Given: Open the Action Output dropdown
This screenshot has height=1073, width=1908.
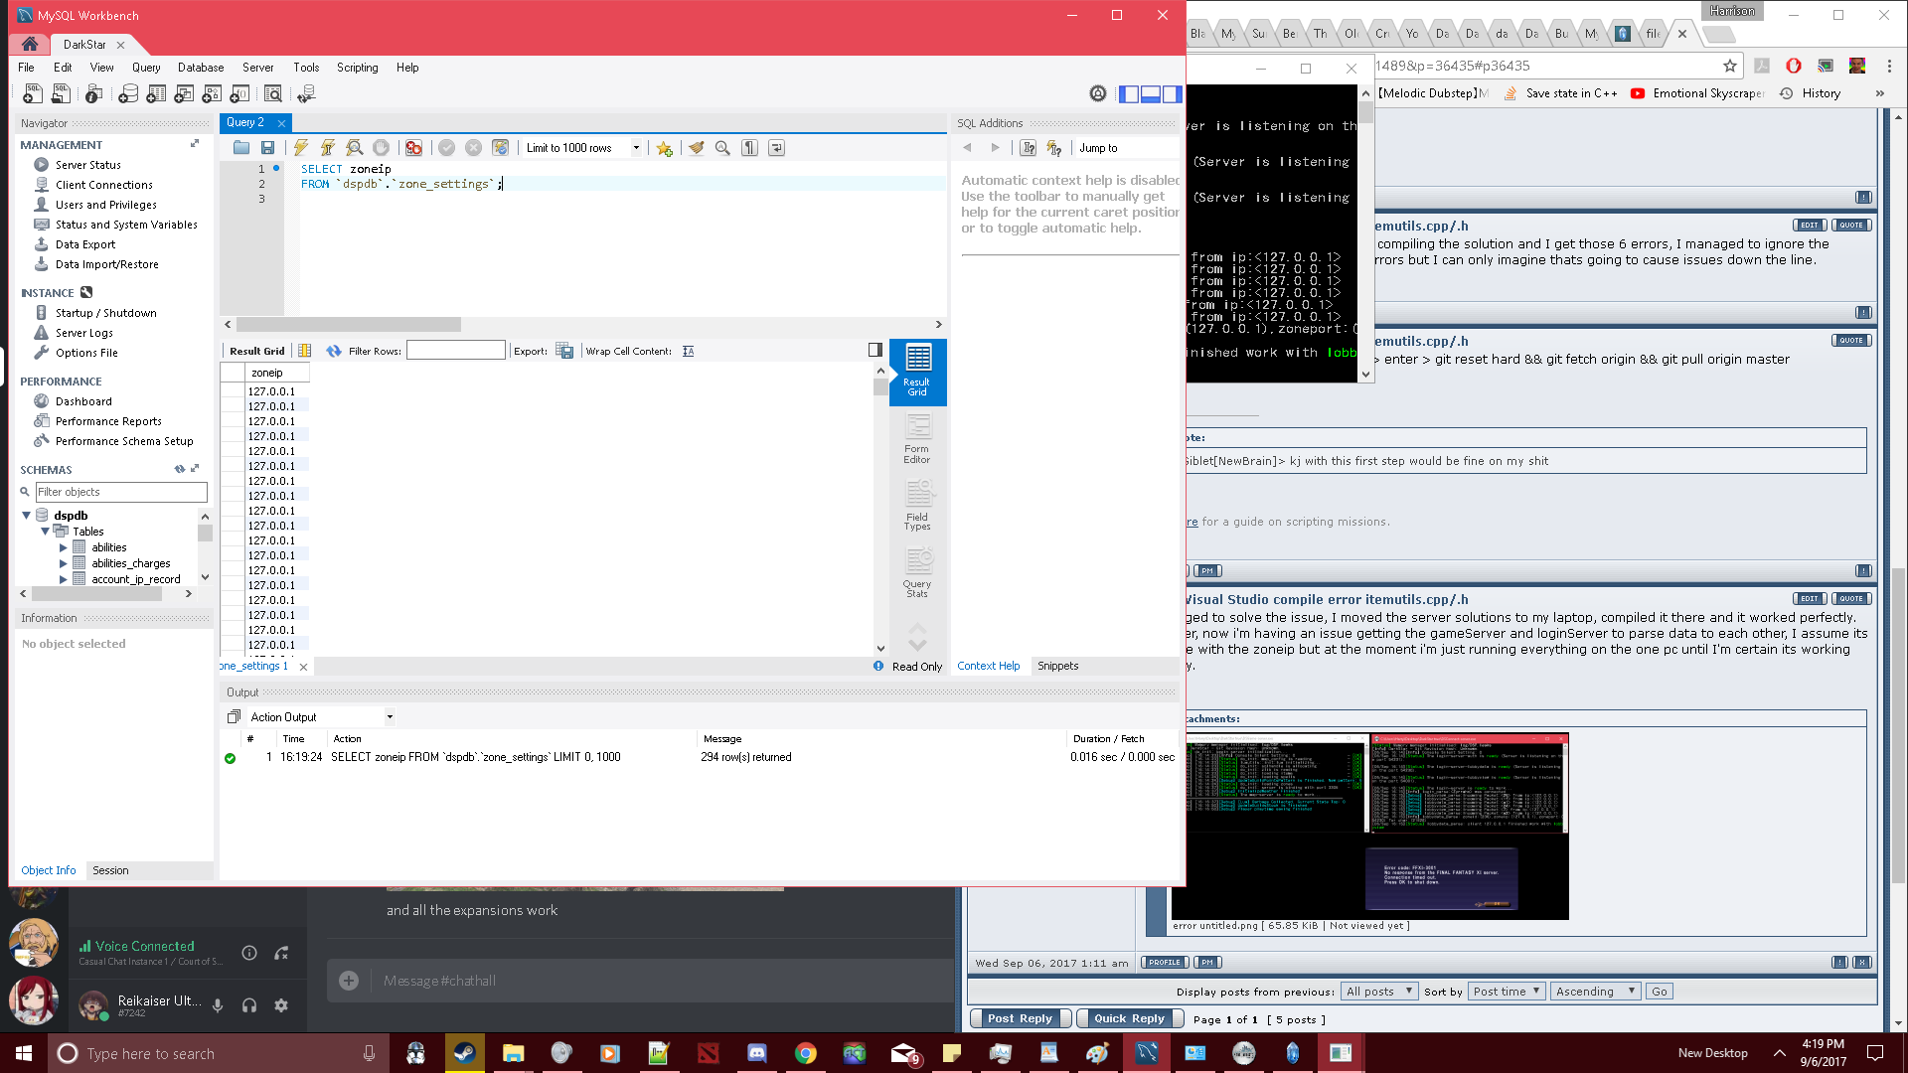Looking at the screenshot, I should point(390,717).
